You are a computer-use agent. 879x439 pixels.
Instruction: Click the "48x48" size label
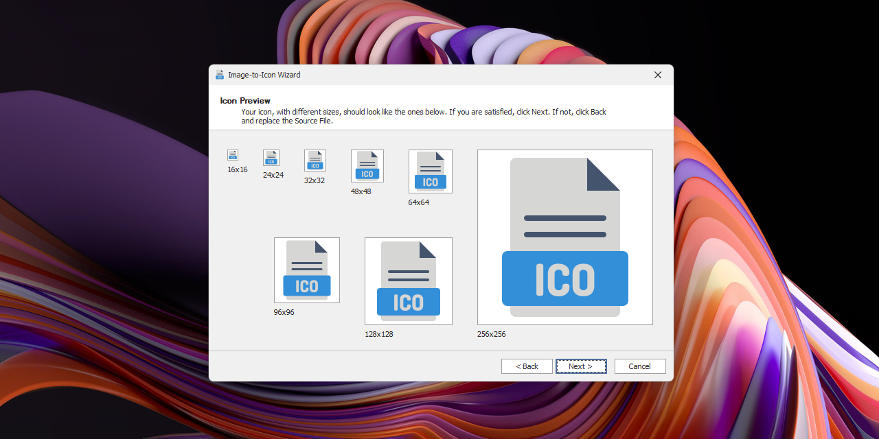click(x=361, y=191)
